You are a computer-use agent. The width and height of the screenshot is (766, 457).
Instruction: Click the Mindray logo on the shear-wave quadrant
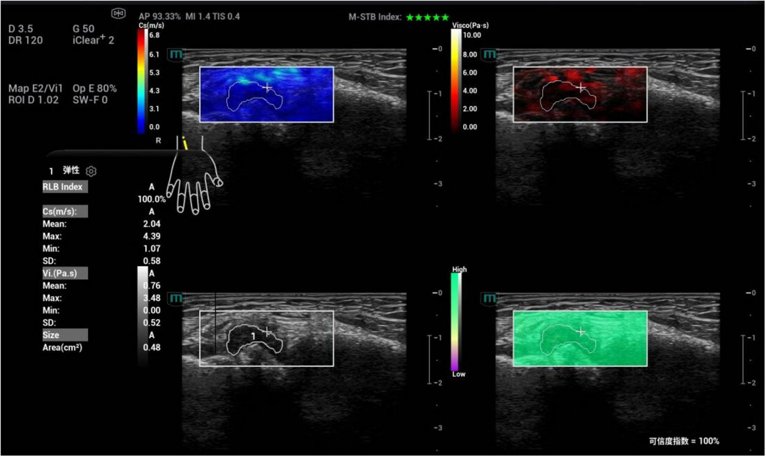pyautogui.click(x=176, y=55)
